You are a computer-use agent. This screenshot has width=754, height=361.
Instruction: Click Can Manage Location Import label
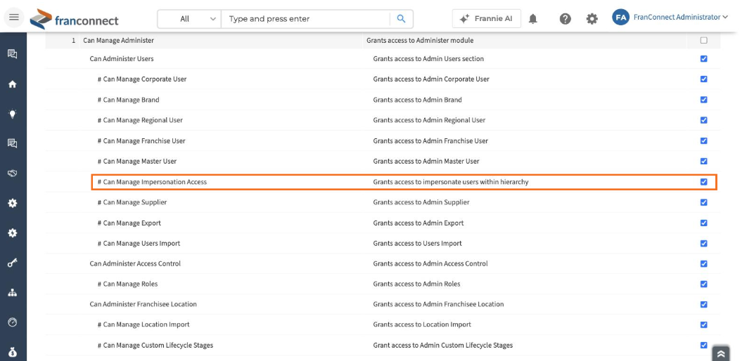[143, 324]
